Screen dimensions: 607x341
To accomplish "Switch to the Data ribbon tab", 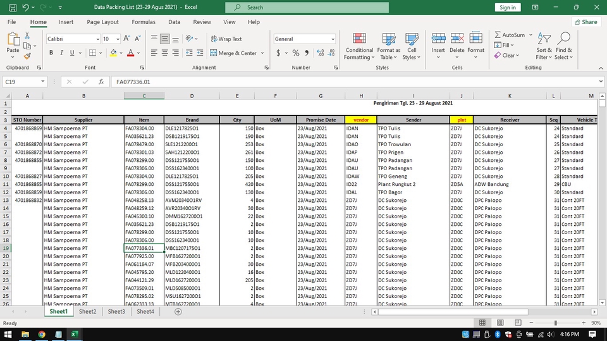I will 174,22.
